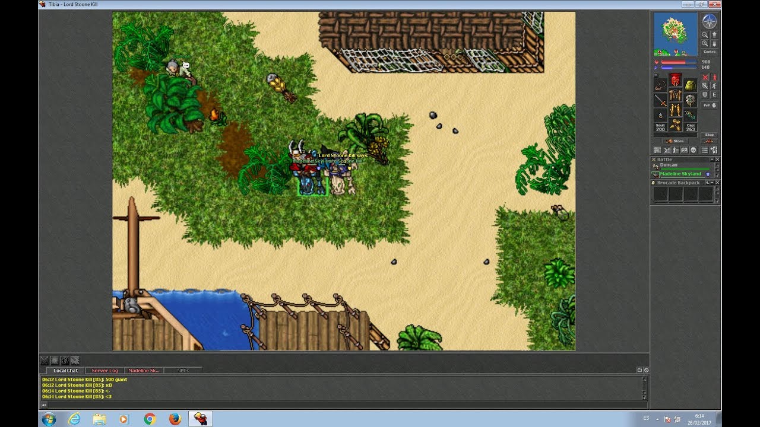Open the skull unjustified points icon
This screenshot has width=760, height=427.
click(x=693, y=149)
